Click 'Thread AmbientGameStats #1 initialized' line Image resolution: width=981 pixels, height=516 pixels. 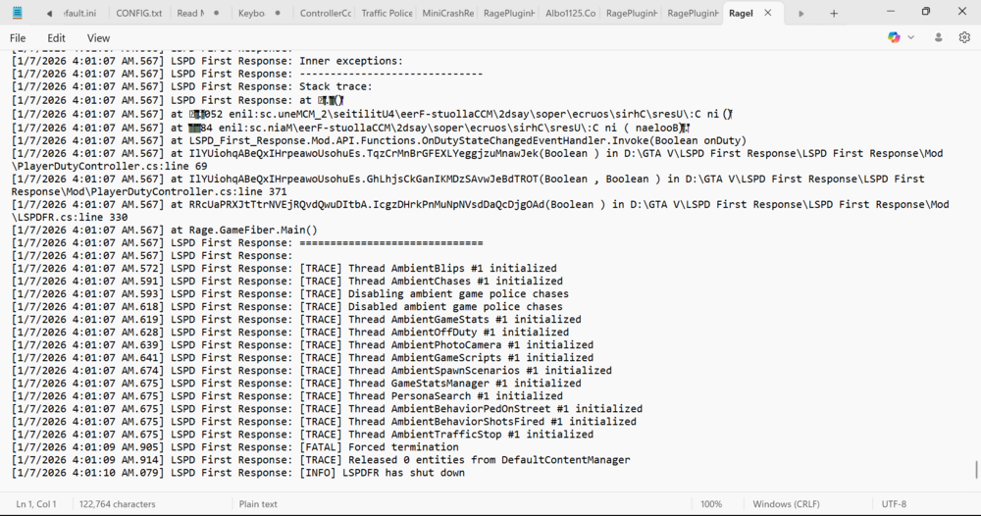coord(296,320)
